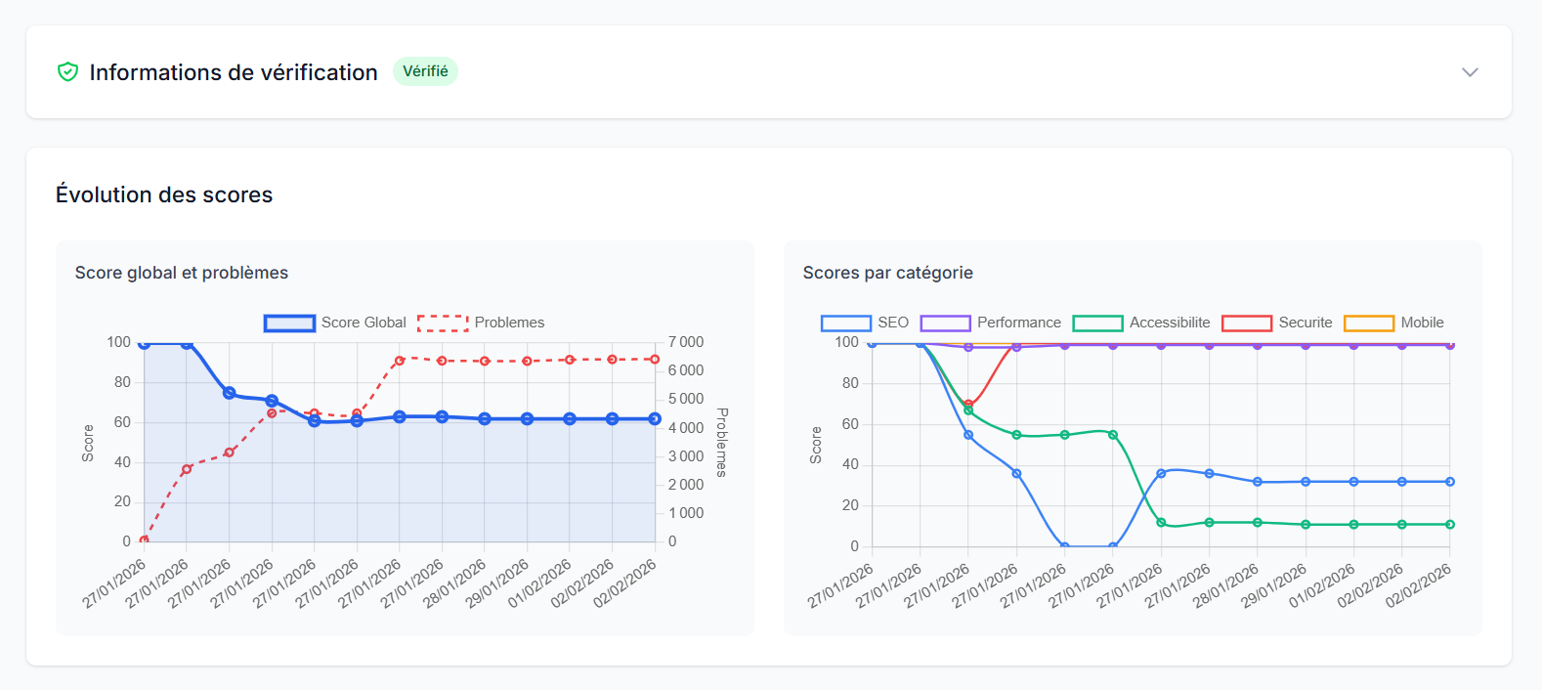Image resolution: width=1542 pixels, height=690 pixels.
Task: Select the last green Accessibilite data point
Action: coord(1450,525)
